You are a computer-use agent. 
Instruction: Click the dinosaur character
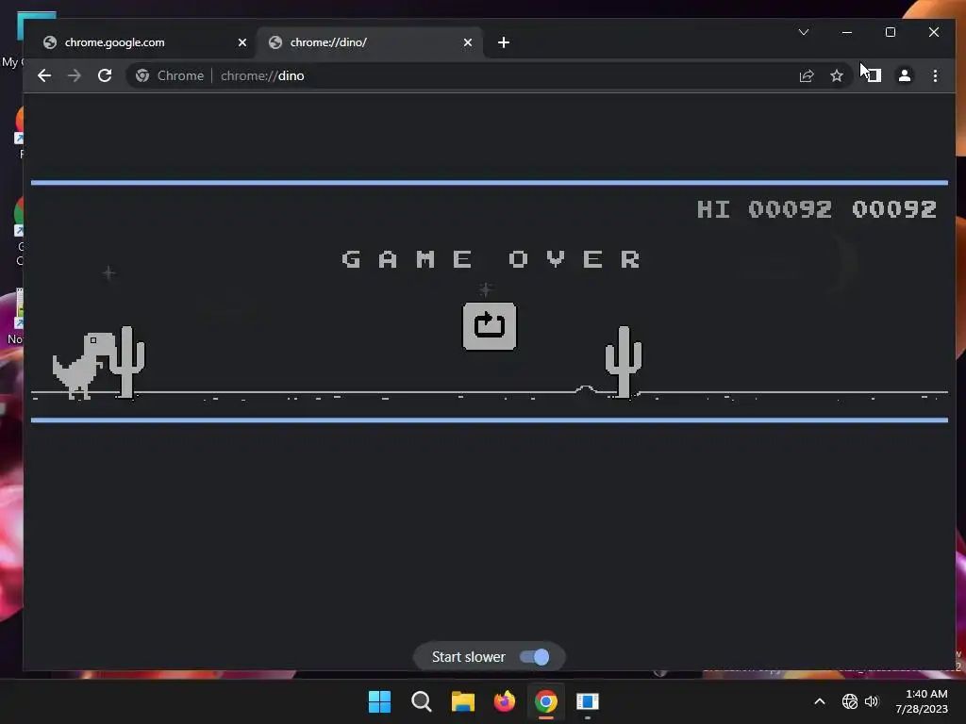(84, 367)
